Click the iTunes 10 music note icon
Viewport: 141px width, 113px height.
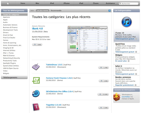[x=127, y=22]
